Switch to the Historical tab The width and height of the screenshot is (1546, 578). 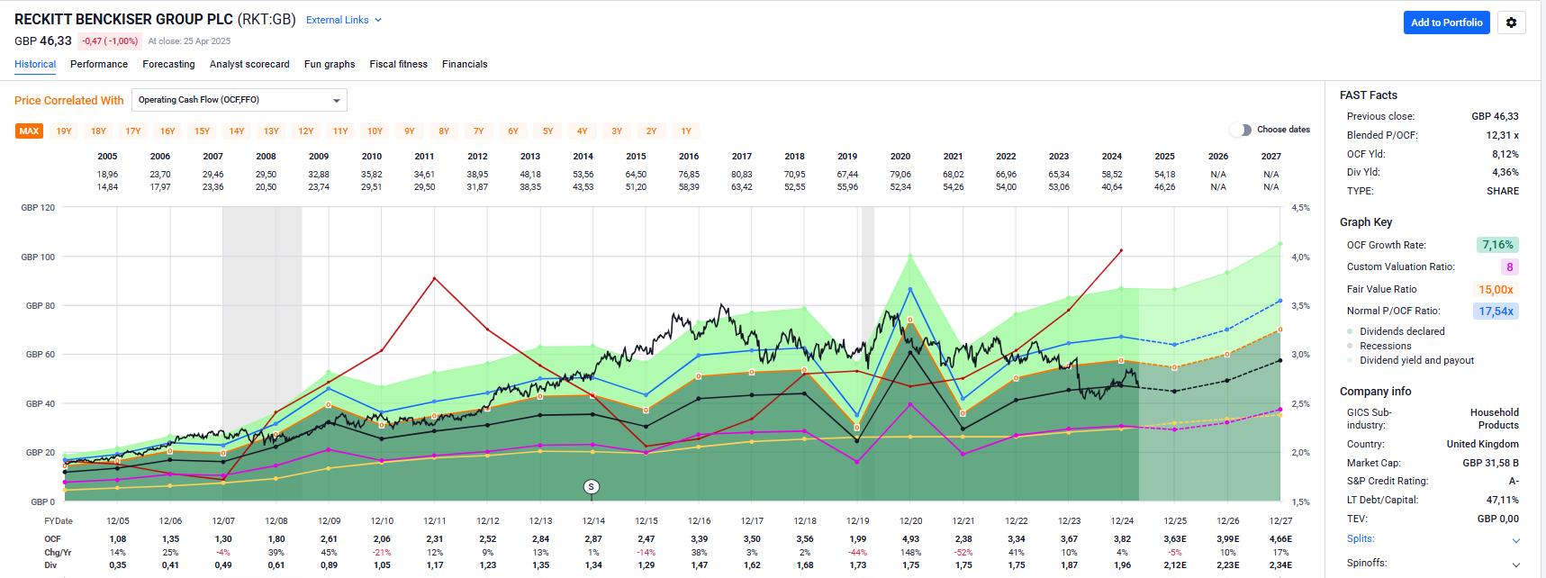tap(35, 65)
